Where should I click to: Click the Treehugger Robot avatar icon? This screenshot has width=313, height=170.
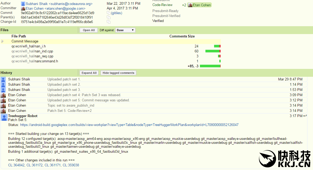(3, 117)
